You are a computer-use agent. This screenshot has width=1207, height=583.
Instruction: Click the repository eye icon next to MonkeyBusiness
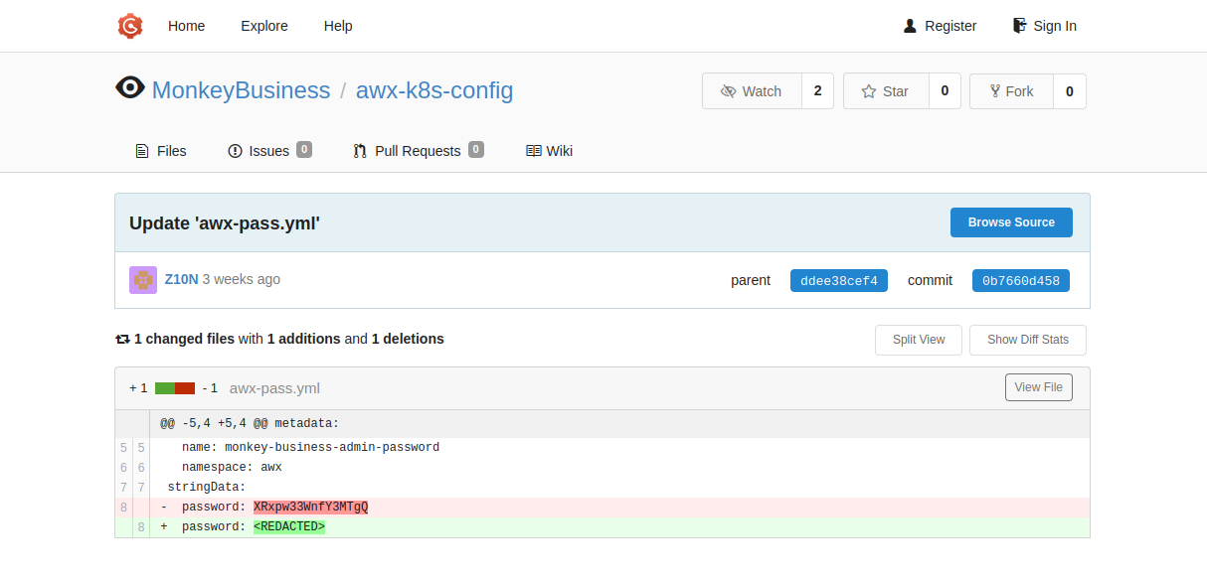(130, 87)
